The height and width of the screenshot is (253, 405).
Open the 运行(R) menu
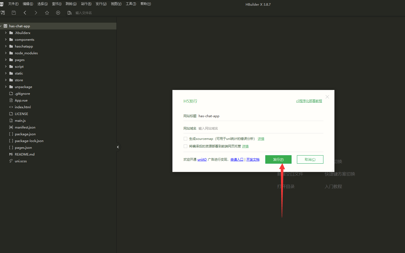tap(86, 4)
